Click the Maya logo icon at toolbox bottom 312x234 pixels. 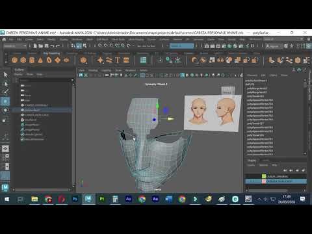pyautogui.click(x=5, y=187)
